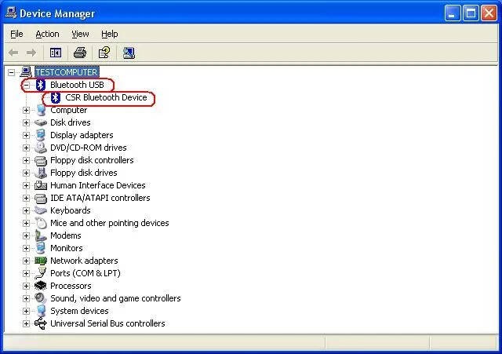Expand the Keyboards node

coord(26,210)
